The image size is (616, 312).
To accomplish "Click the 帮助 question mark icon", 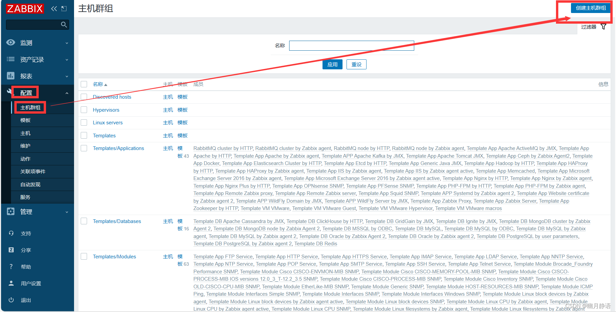I will pyautogui.click(x=11, y=267).
